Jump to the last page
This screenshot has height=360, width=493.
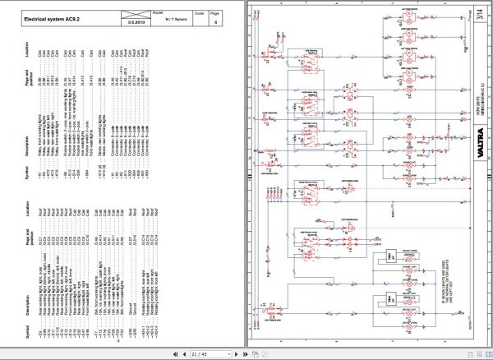[246, 354]
